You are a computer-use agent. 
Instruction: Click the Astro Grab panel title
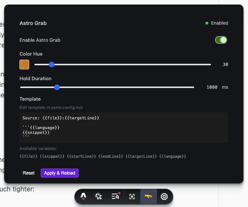click(x=33, y=23)
